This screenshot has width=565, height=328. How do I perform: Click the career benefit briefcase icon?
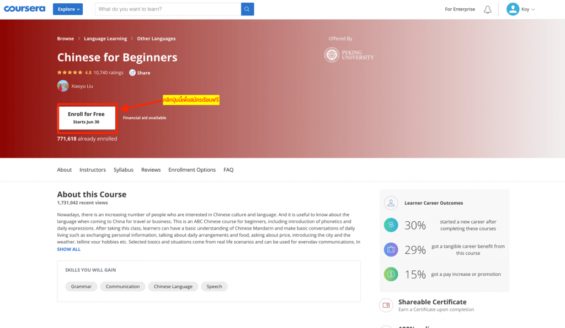point(391,249)
